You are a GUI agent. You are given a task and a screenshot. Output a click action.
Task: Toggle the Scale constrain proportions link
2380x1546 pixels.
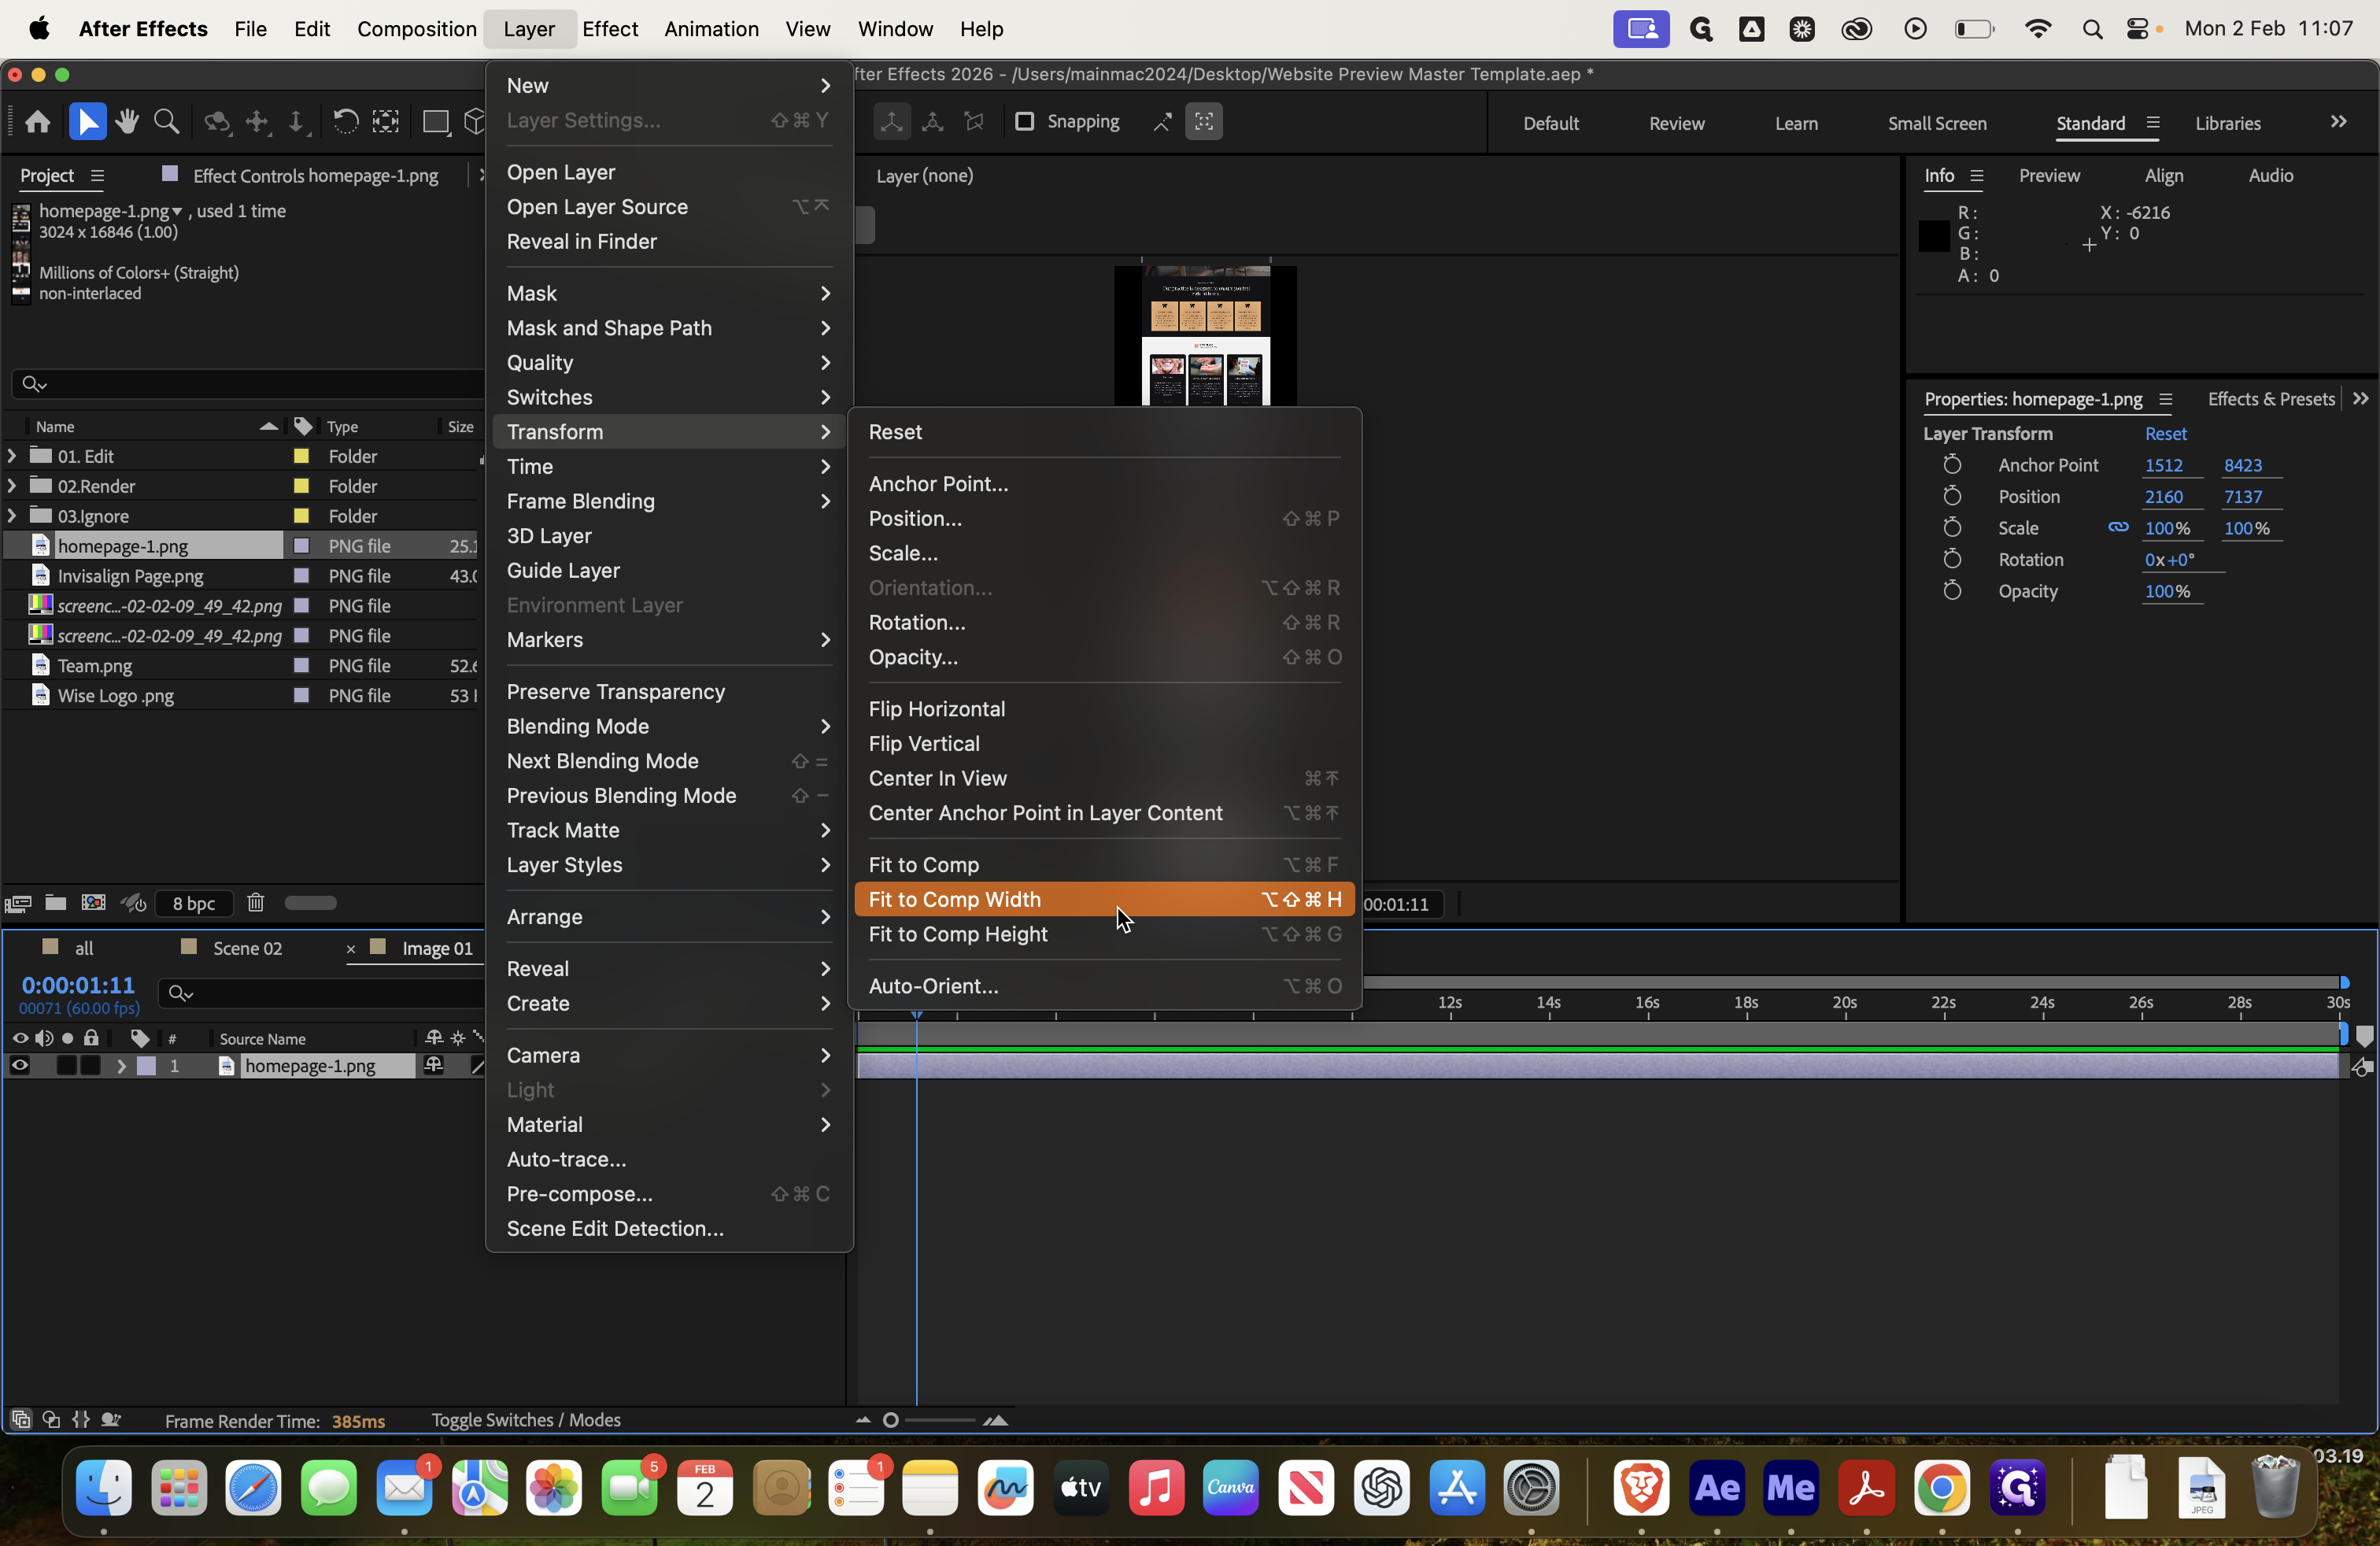[x=2117, y=527]
